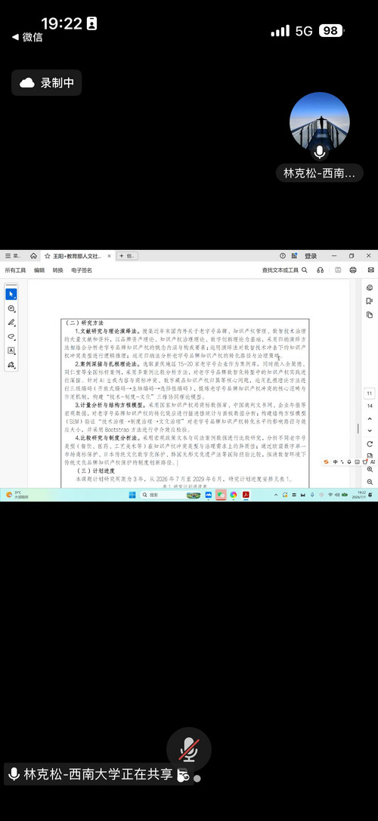Viewport: 378px width, 821px height.
Task: Open the 转换 menu
Action: 57,270
